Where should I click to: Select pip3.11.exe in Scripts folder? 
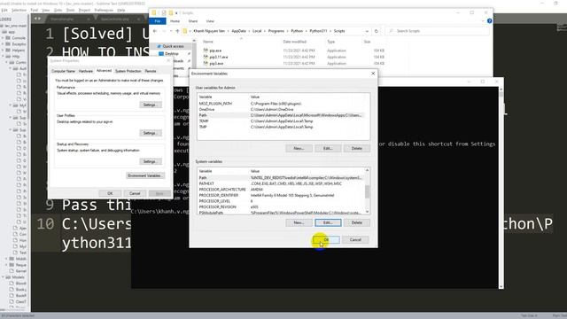pyautogui.click(x=219, y=57)
